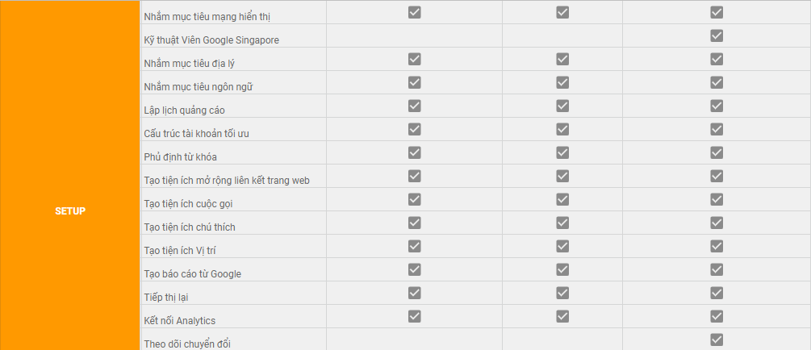Viewport: 811px width, 350px height.
Task: Toggle the Theo dõi chuyển đổi checkbox
Action: tap(717, 340)
